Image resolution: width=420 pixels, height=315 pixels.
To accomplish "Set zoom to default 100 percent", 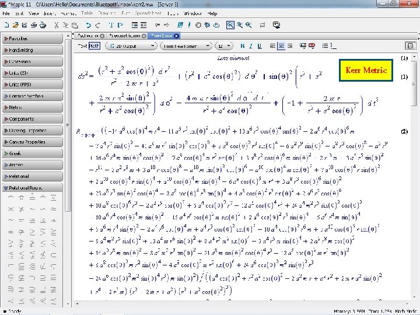I will point(230,25).
